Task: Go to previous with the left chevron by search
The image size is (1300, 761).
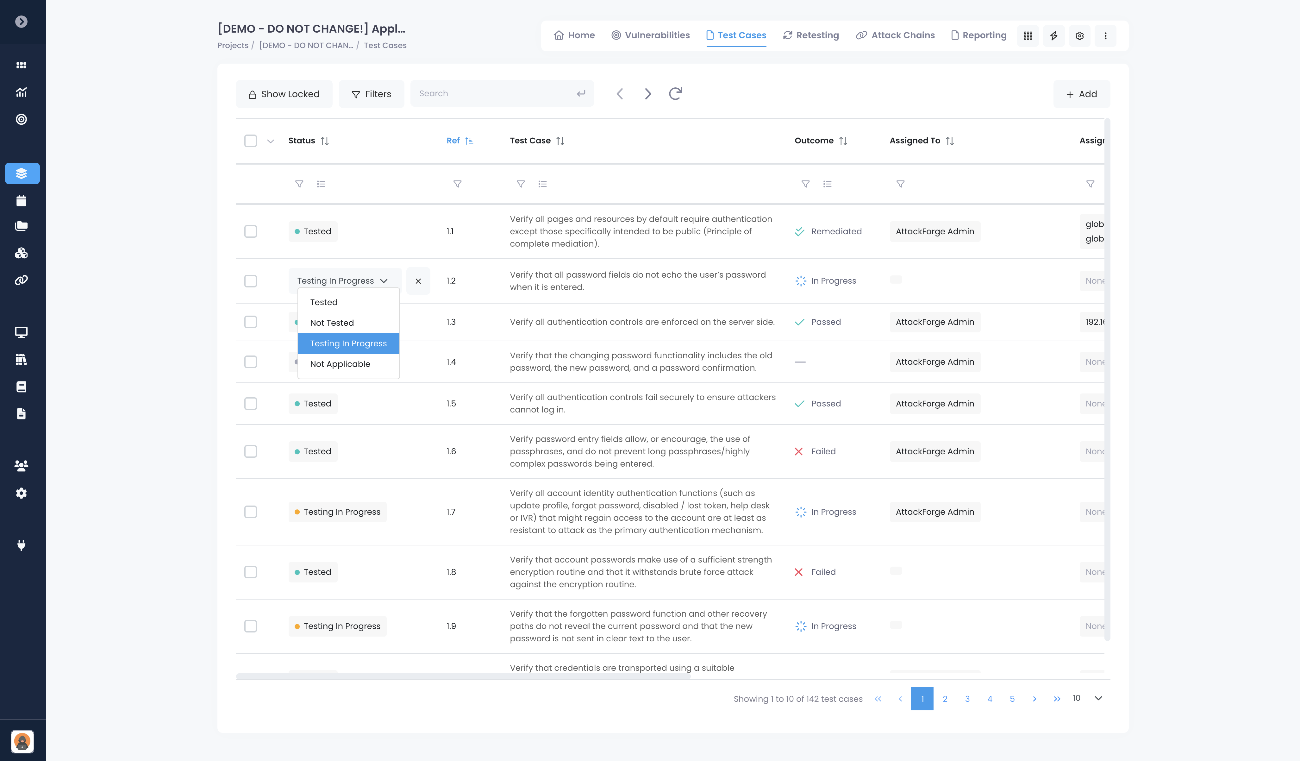Action: point(620,93)
